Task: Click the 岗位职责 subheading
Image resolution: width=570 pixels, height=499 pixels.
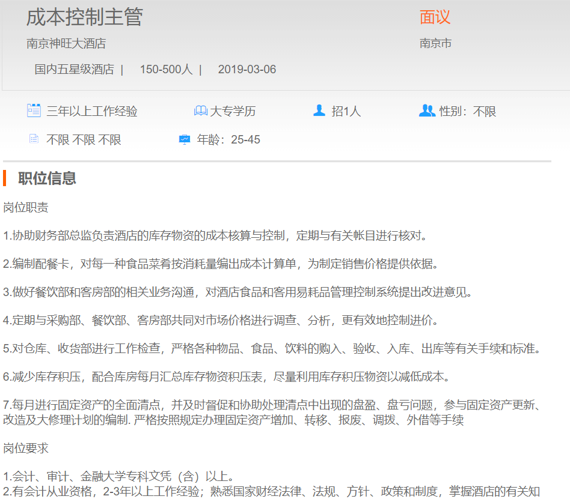Action: [x=26, y=208]
